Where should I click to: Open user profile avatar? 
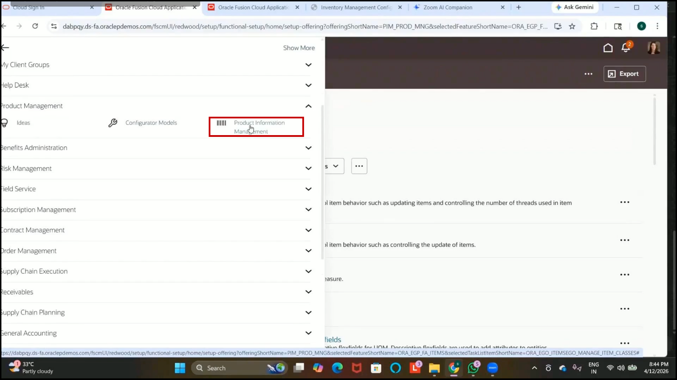(654, 47)
